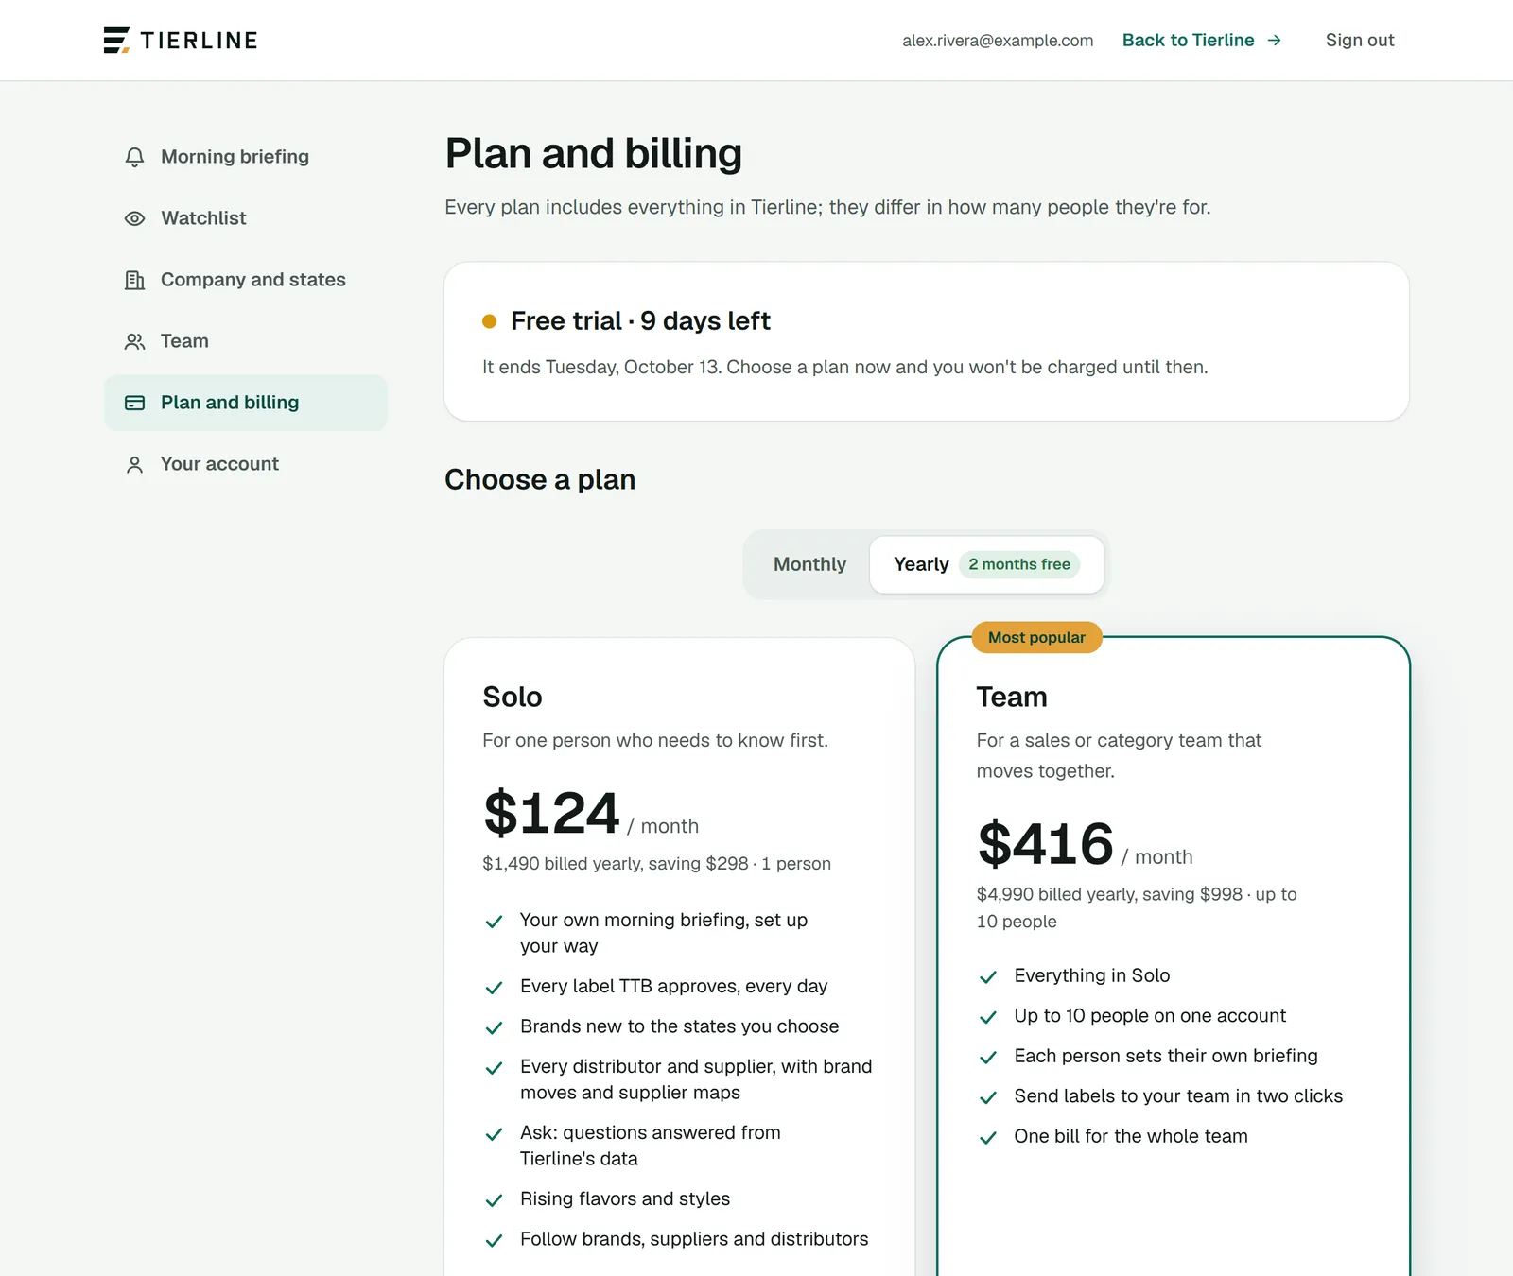Click 'For one person who needs to know first'
The height and width of the screenshot is (1276, 1513).
tap(655, 741)
